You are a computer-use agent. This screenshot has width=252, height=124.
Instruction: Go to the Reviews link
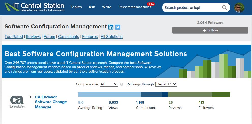pyautogui.click(x=33, y=37)
